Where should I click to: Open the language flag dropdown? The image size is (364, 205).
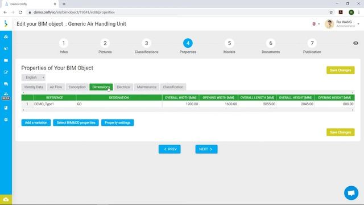tap(316, 24)
